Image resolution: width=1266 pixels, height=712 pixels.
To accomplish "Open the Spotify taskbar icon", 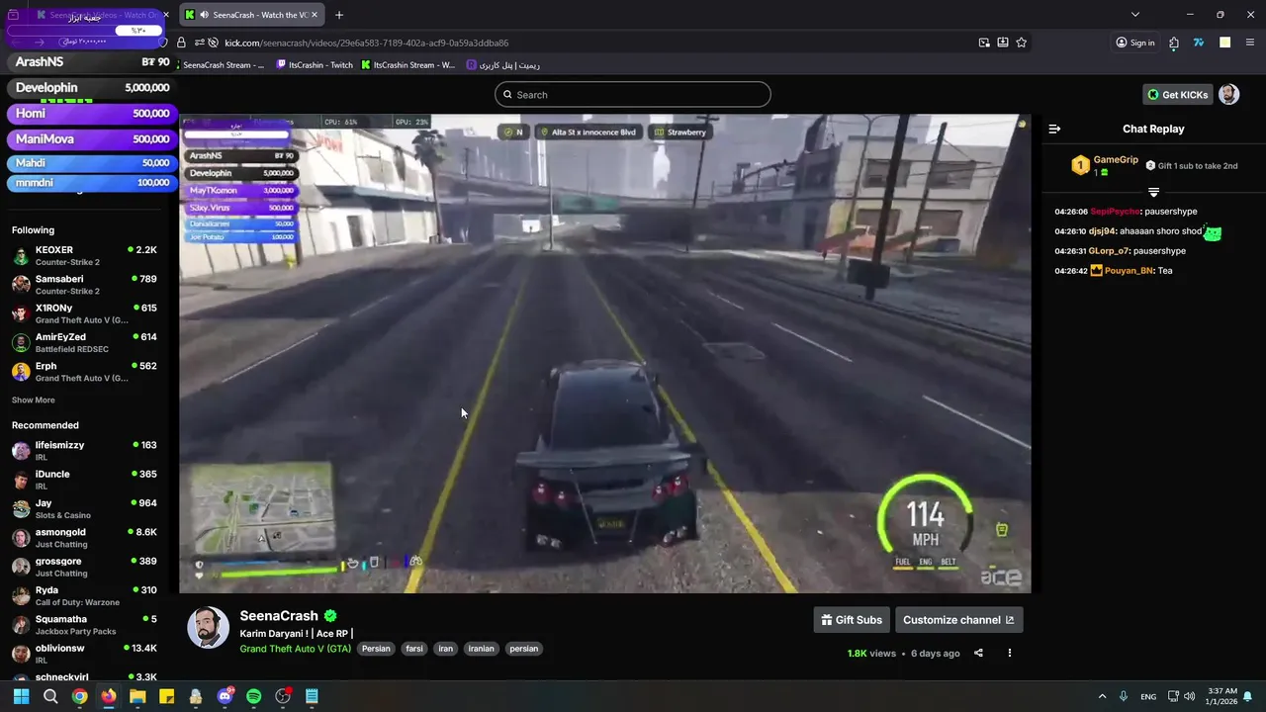I will [x=253, y=696].
